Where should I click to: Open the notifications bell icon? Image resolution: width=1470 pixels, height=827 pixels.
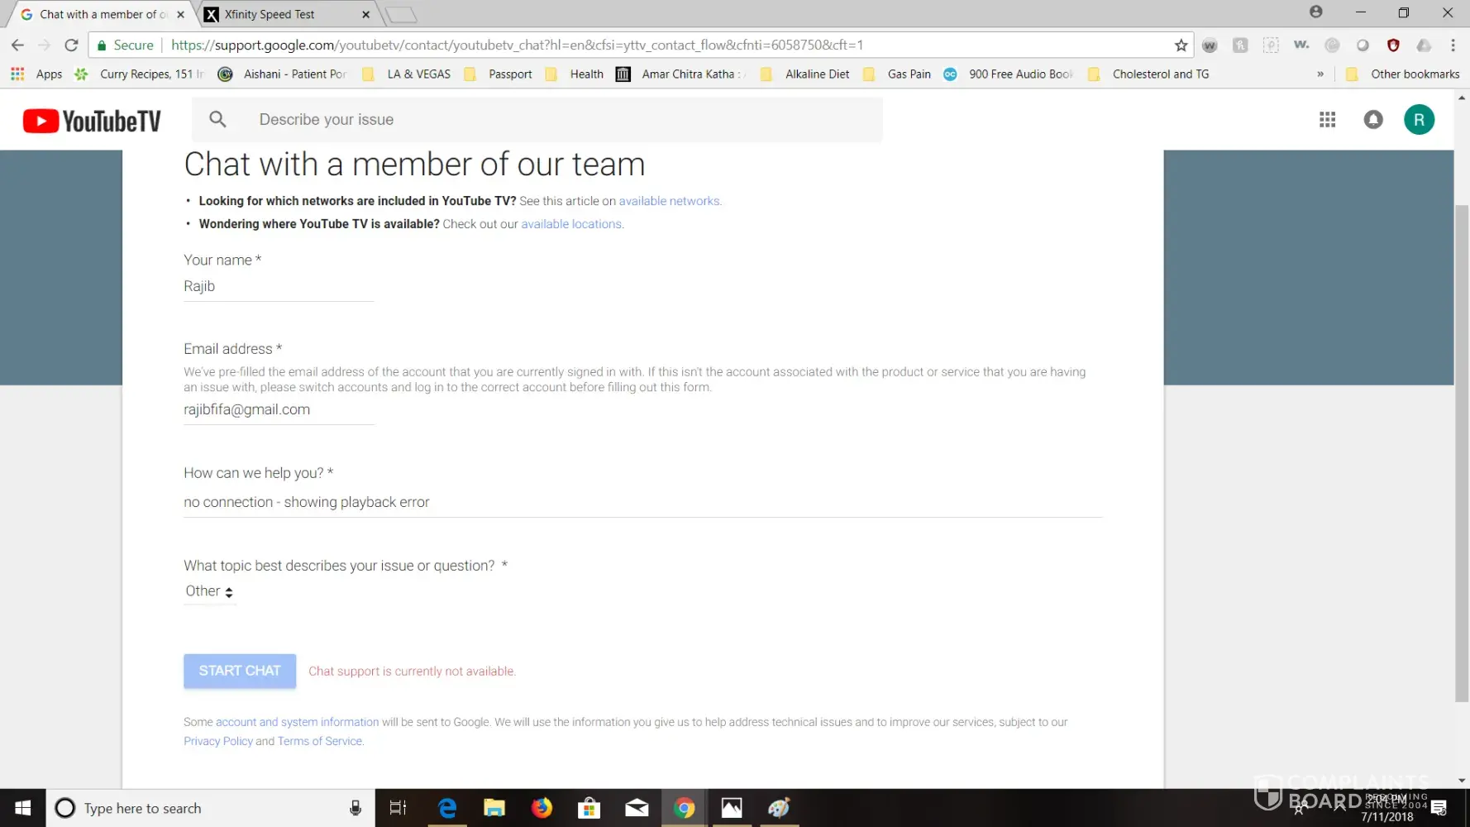point(1372,120)
